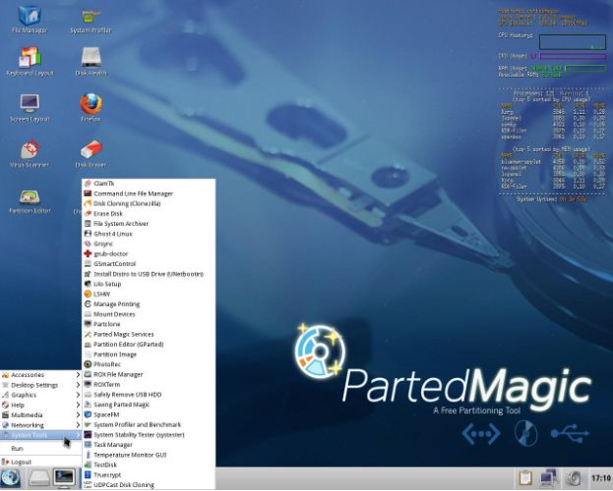Launch SpaceFM
The width and height of the screenshot is (613, 491).
pos(149,414)
